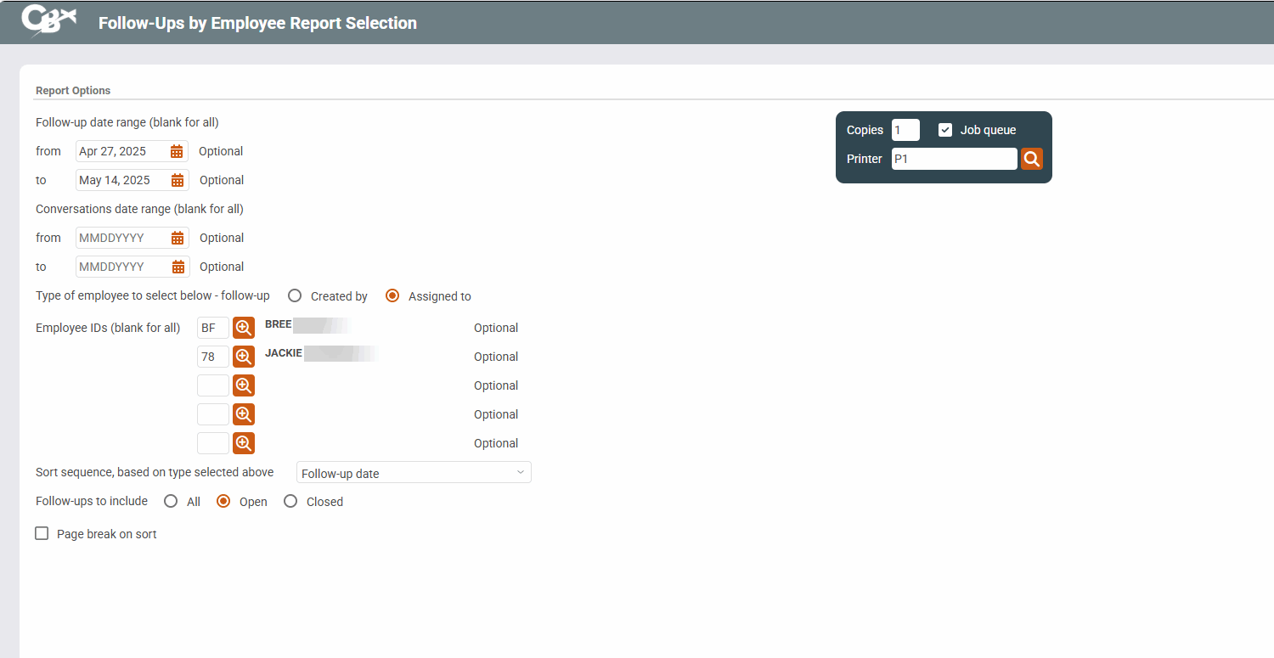Click lookup icon for third employee ID

(244, 385)
